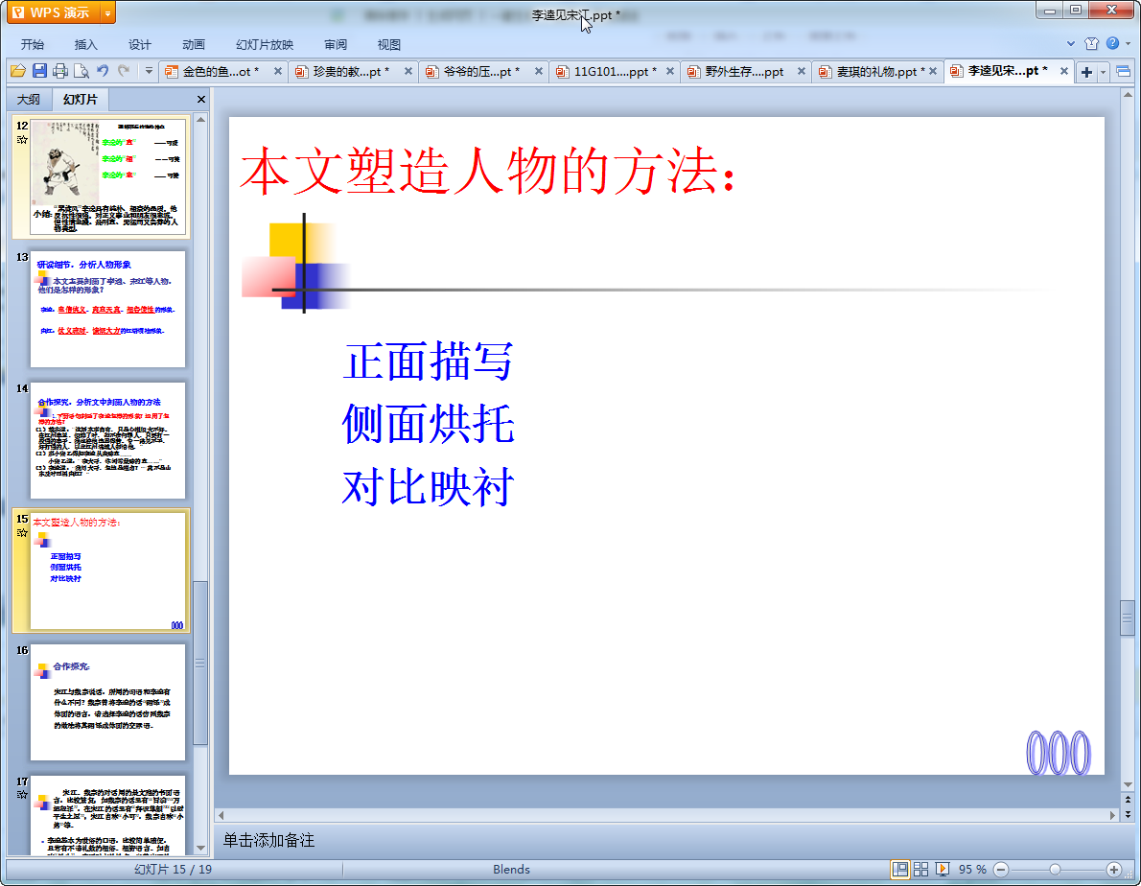The image size is (1141, 886).
Task: Collapse the ribbon with chevron arrow
Action: click(x=1071, y=44)
